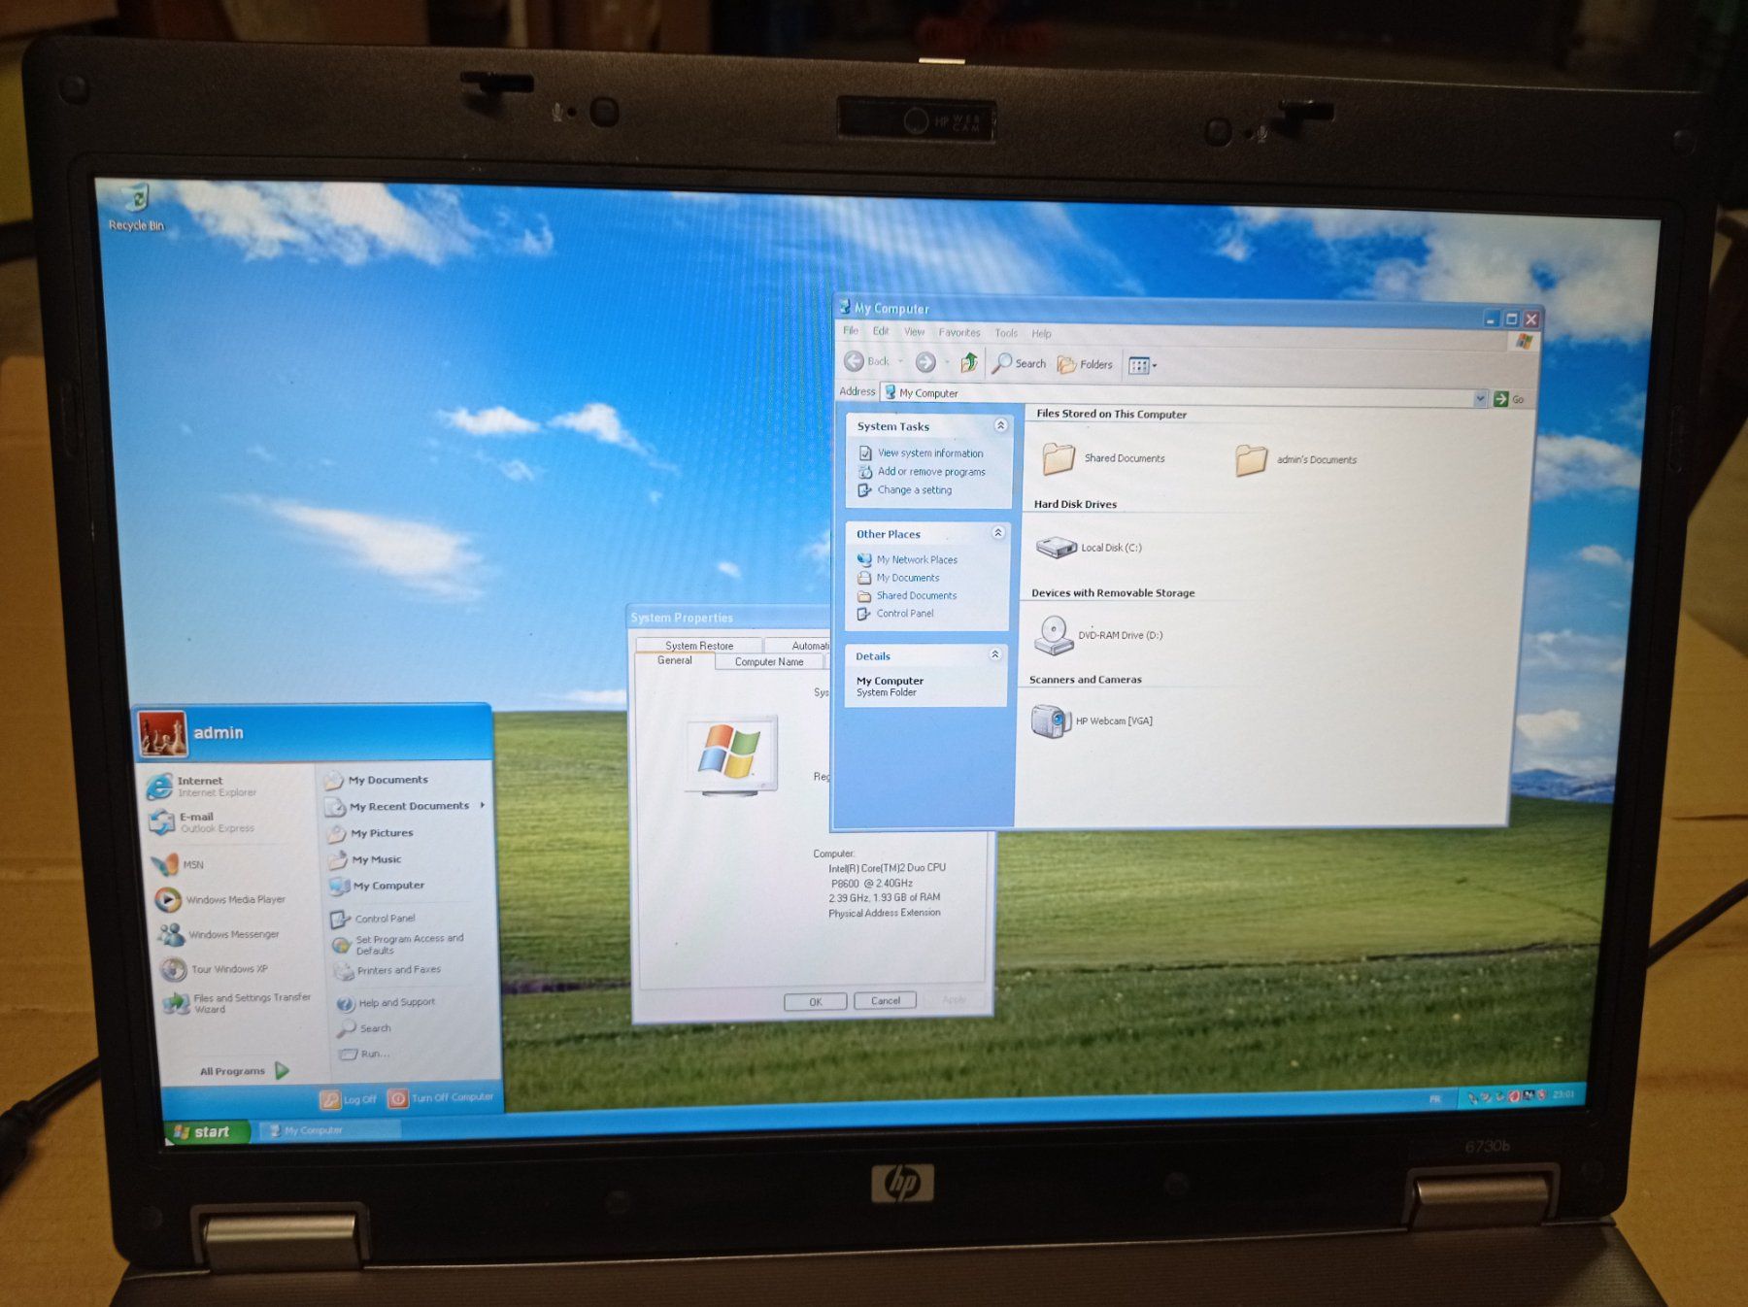The width and height of the screenshot is (1748, 1307).
Task: Open Search from Start menu
Action: 364,1027
